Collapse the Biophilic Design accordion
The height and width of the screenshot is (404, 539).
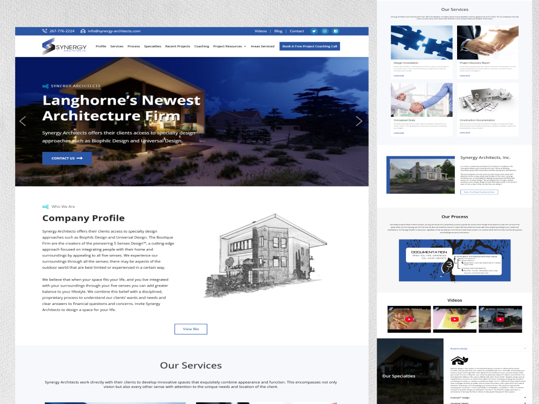[524, 349]
